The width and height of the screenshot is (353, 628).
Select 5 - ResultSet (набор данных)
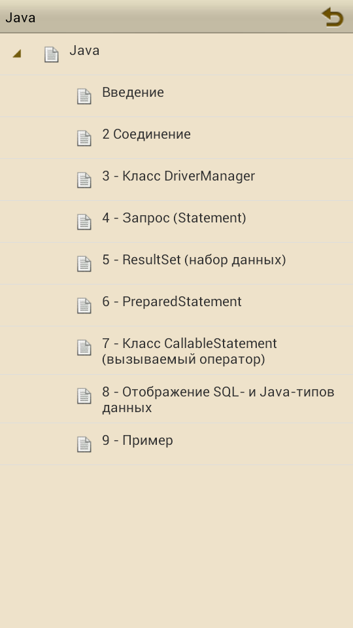coord(176,264)
